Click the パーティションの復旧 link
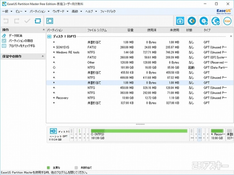This screenshot has height=175, width=234. 21,41
